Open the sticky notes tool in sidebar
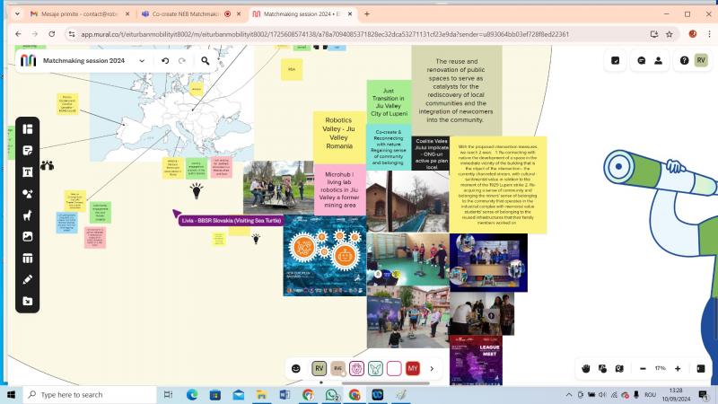Screen dimensions: 718x404 pos(28,150)
